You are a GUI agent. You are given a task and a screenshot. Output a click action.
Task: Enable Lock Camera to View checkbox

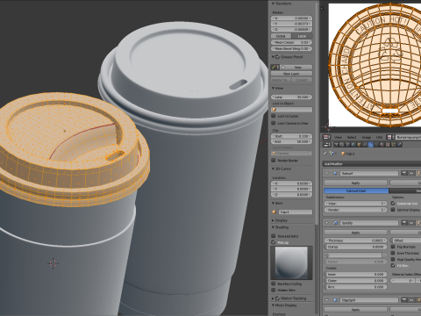(x=274, y=123)
